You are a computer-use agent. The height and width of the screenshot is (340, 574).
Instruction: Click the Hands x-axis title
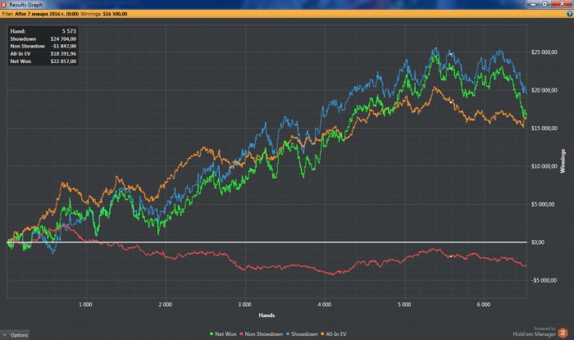click(x=266, y=315)
